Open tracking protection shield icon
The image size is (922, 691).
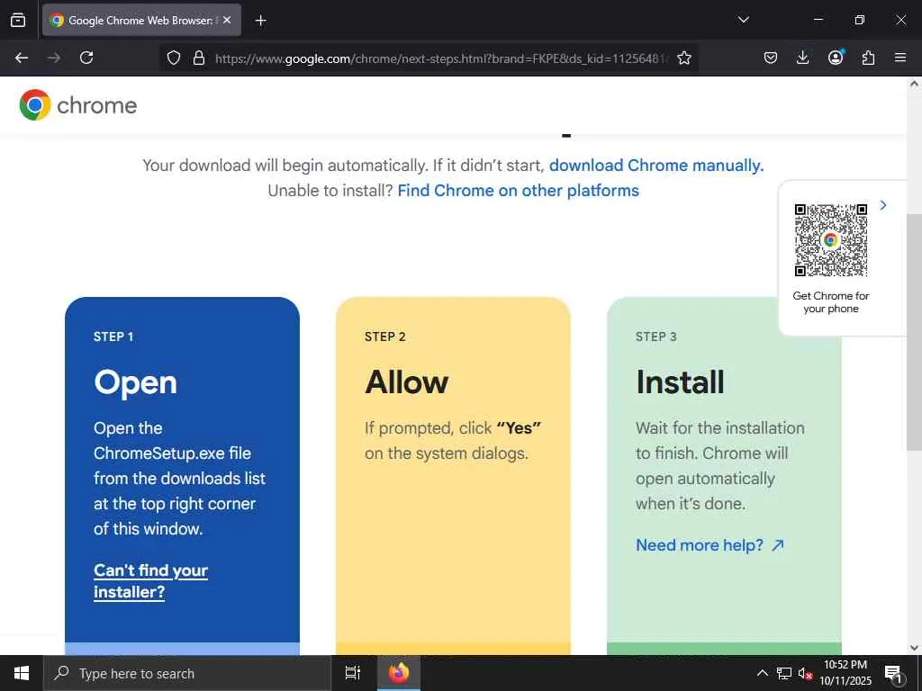174,58
